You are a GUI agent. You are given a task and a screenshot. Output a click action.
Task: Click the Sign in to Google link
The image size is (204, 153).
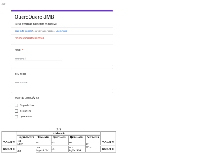pyautogui.click(x=23, y=31)
